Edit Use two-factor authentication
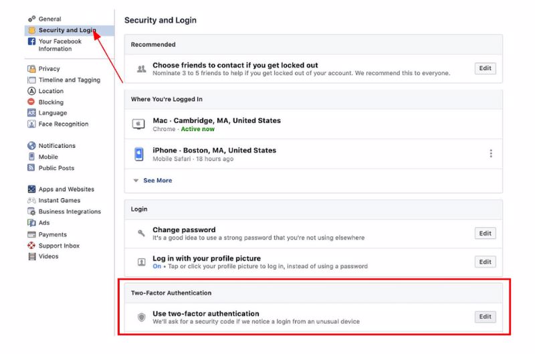The height and width of the screenshot is (354, 535). point(486,317)
